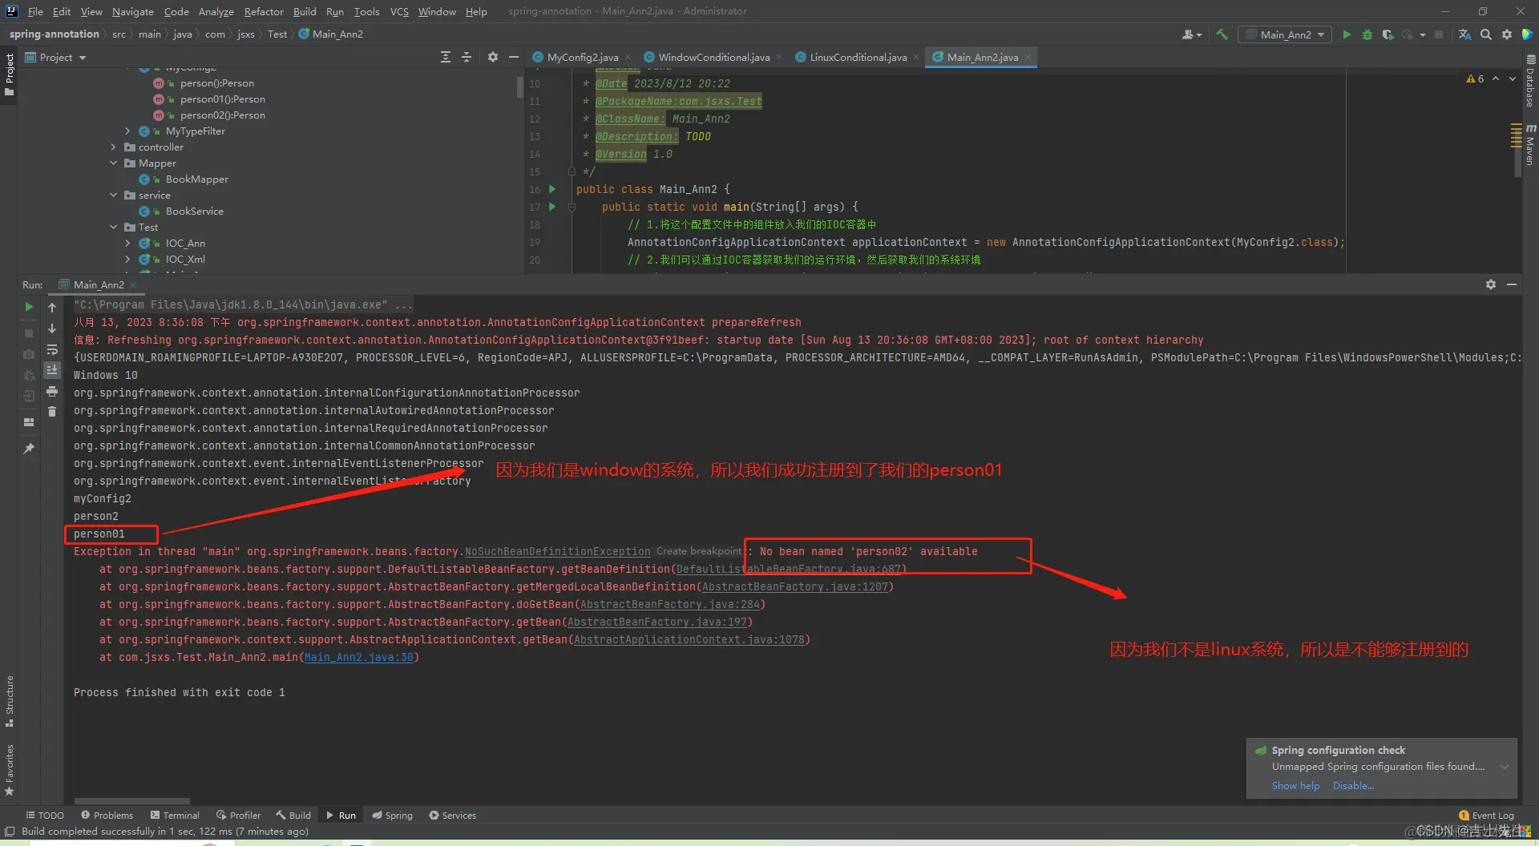Open the Problems tool window
1539x846 pixels.
[x=107, y=816]
